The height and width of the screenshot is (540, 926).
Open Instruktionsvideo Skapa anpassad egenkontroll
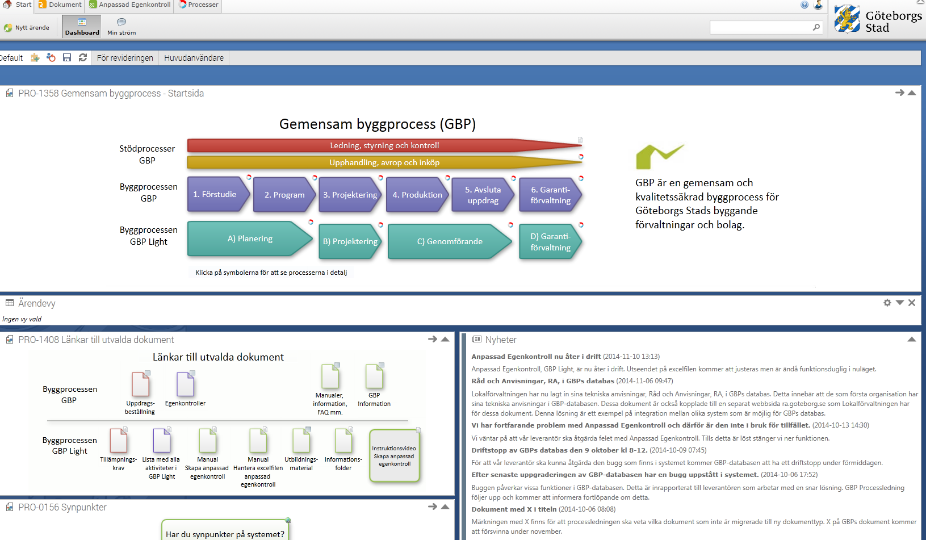point(395,456)
